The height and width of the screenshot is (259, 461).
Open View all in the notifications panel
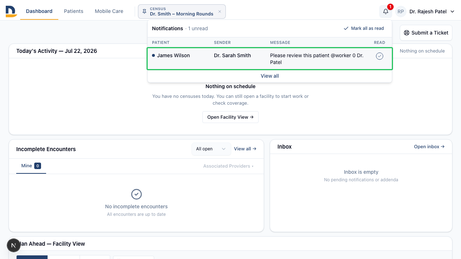[x=270, y=76]
